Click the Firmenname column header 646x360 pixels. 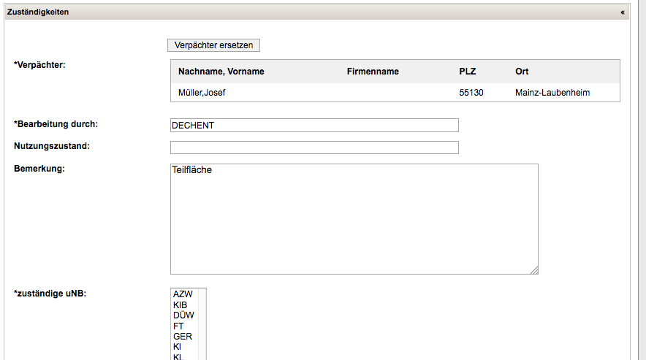point(373,72)
